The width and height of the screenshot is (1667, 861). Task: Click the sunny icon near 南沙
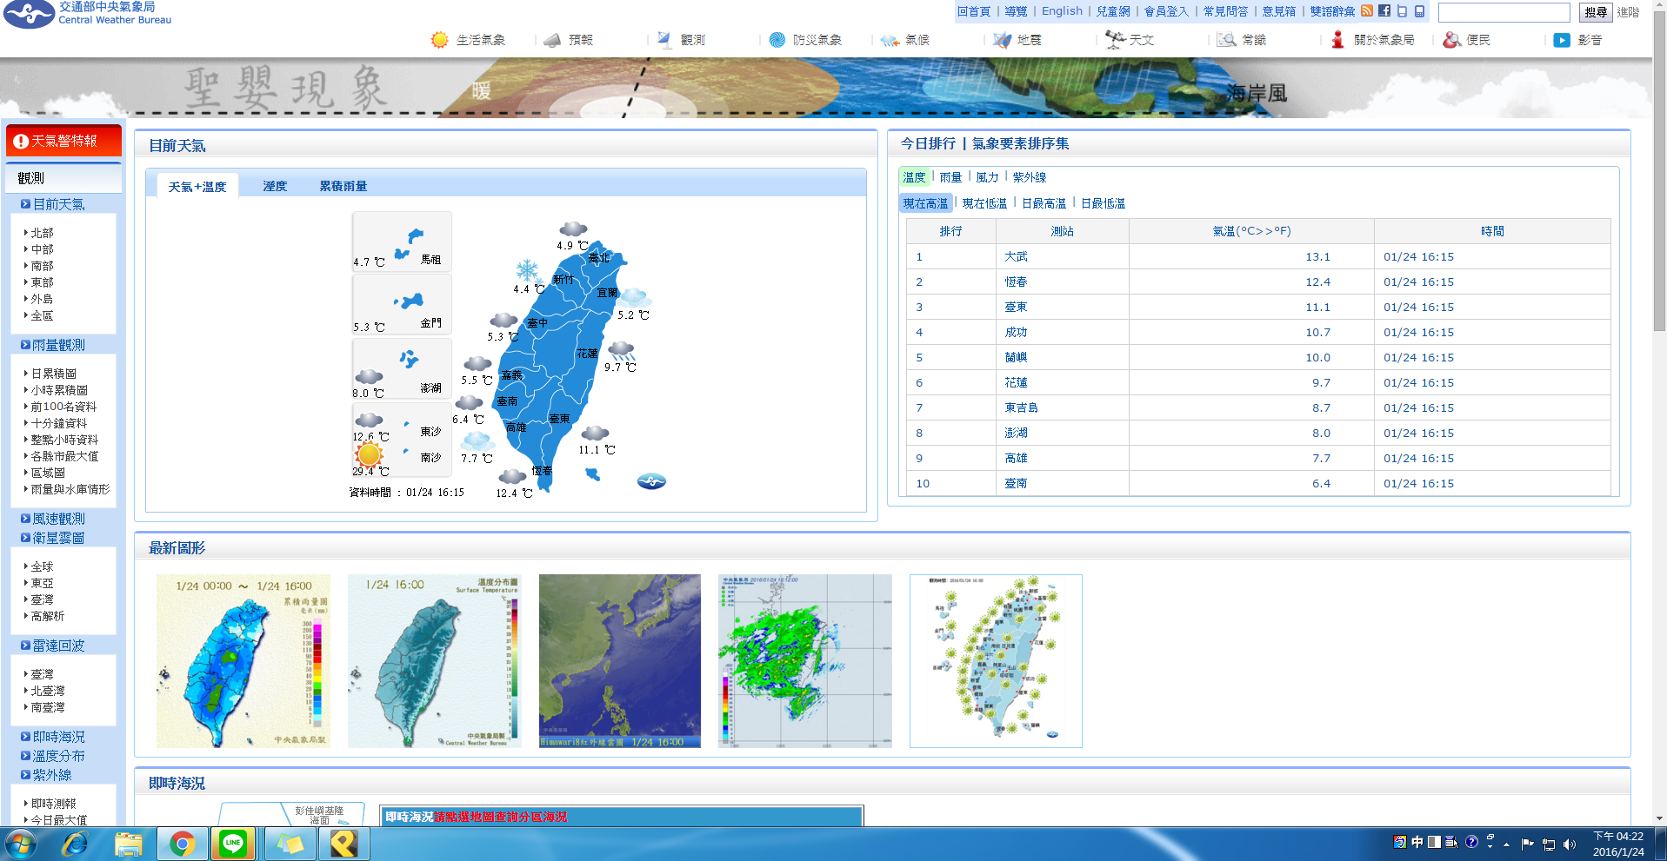369,454
